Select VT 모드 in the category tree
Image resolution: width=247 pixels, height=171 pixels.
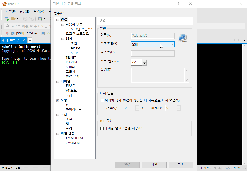tap(71, 90)
